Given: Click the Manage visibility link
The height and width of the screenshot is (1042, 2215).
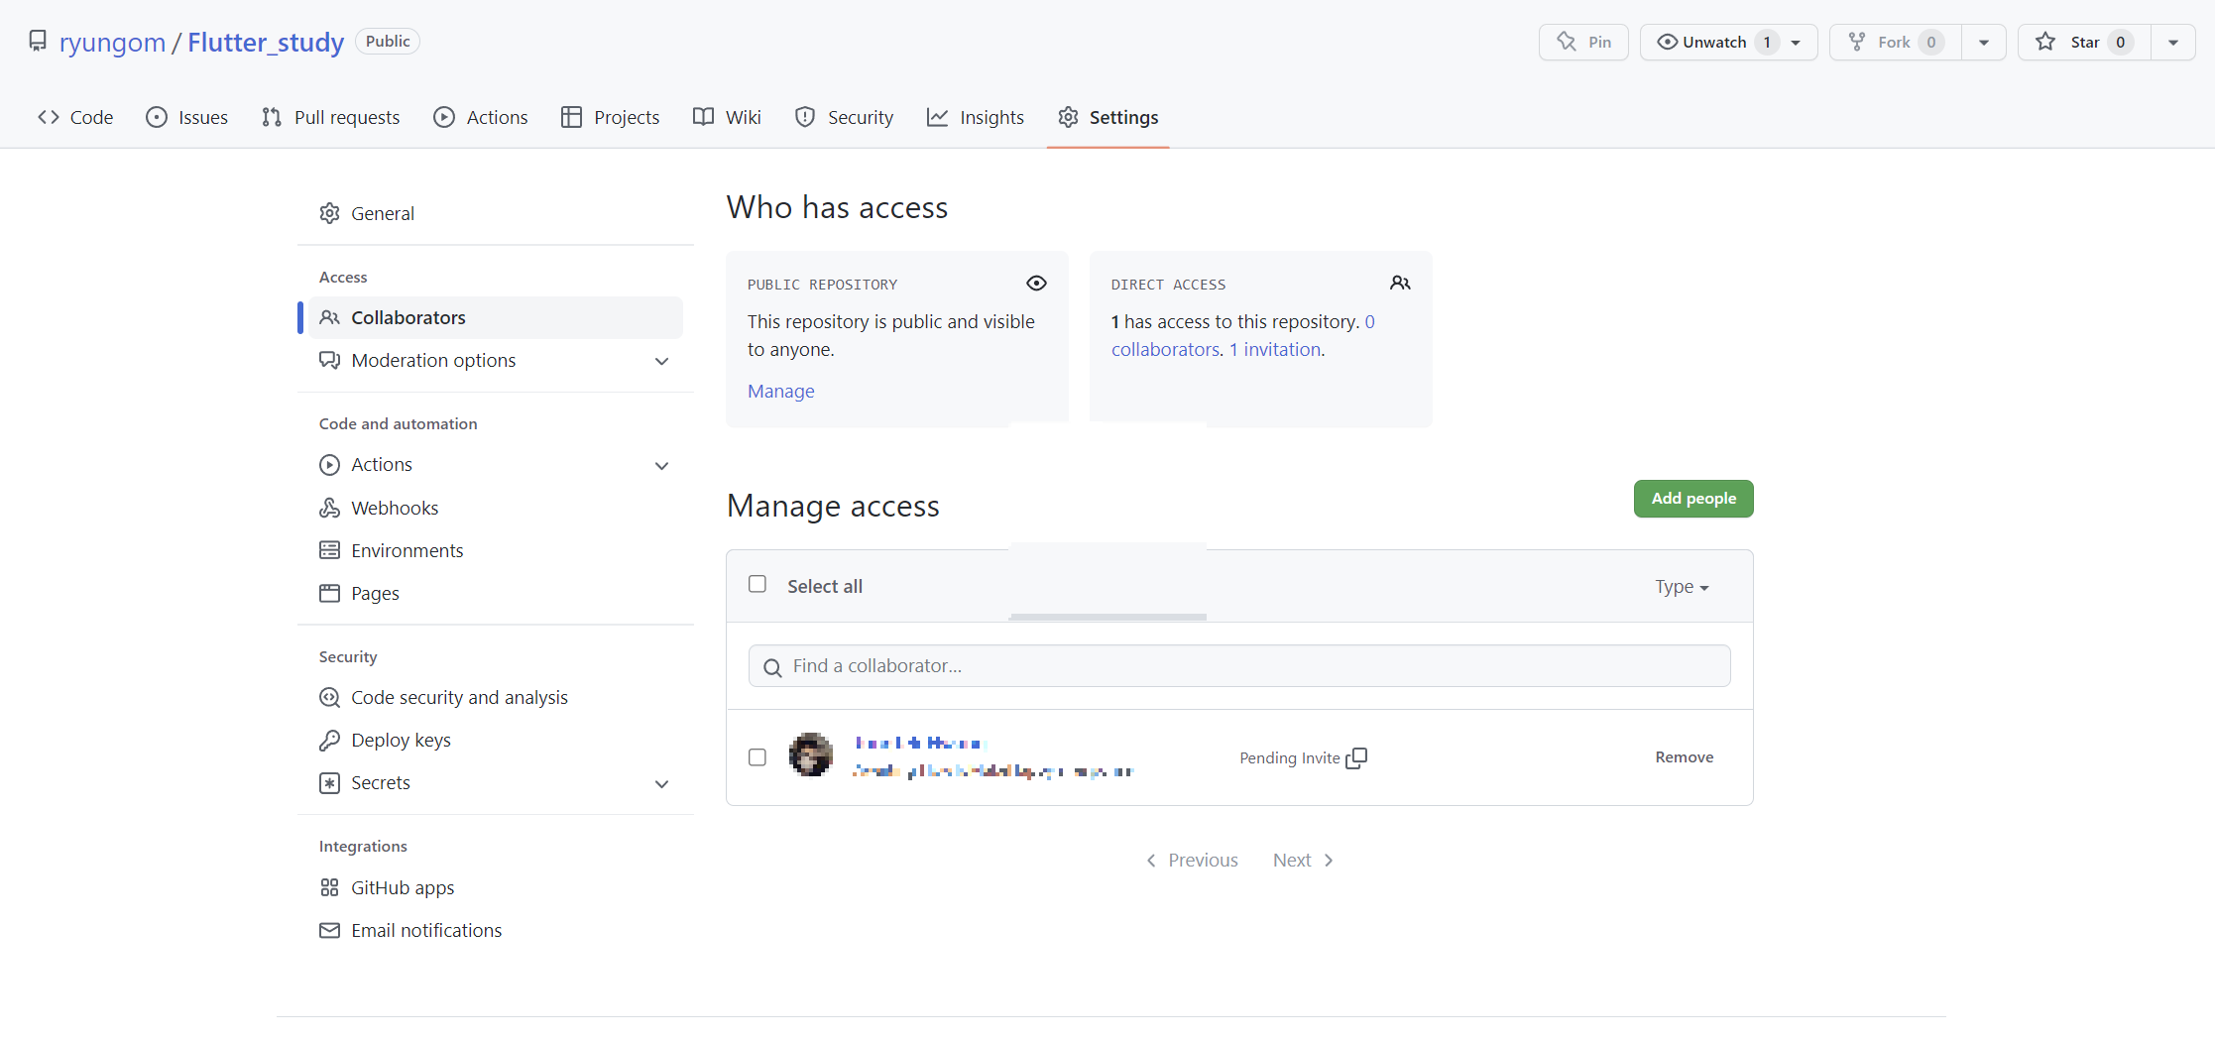Looking at the screenshot, I should click(781, 391).
